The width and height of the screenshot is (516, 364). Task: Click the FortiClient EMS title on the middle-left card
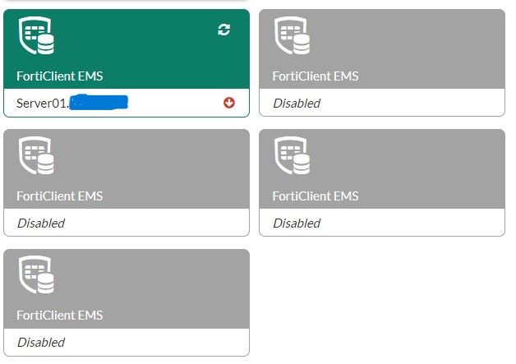59,196
